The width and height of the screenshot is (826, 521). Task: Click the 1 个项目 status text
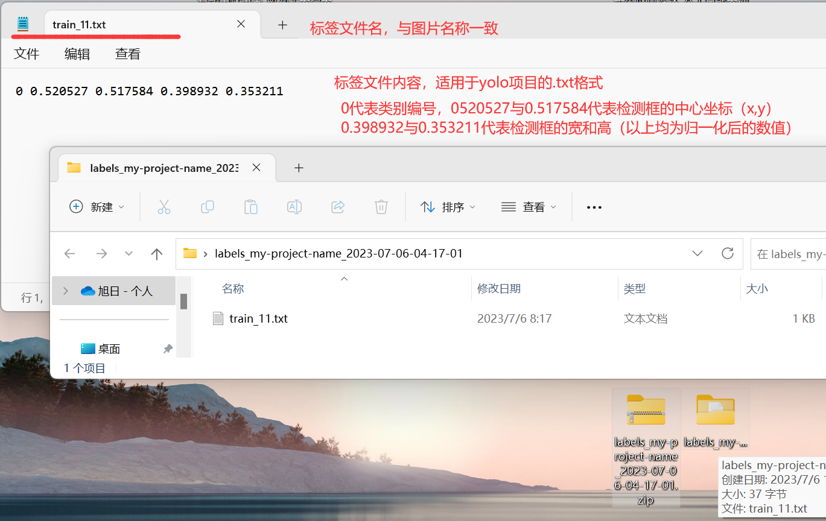pyautogui.click(x=84, y=368)
